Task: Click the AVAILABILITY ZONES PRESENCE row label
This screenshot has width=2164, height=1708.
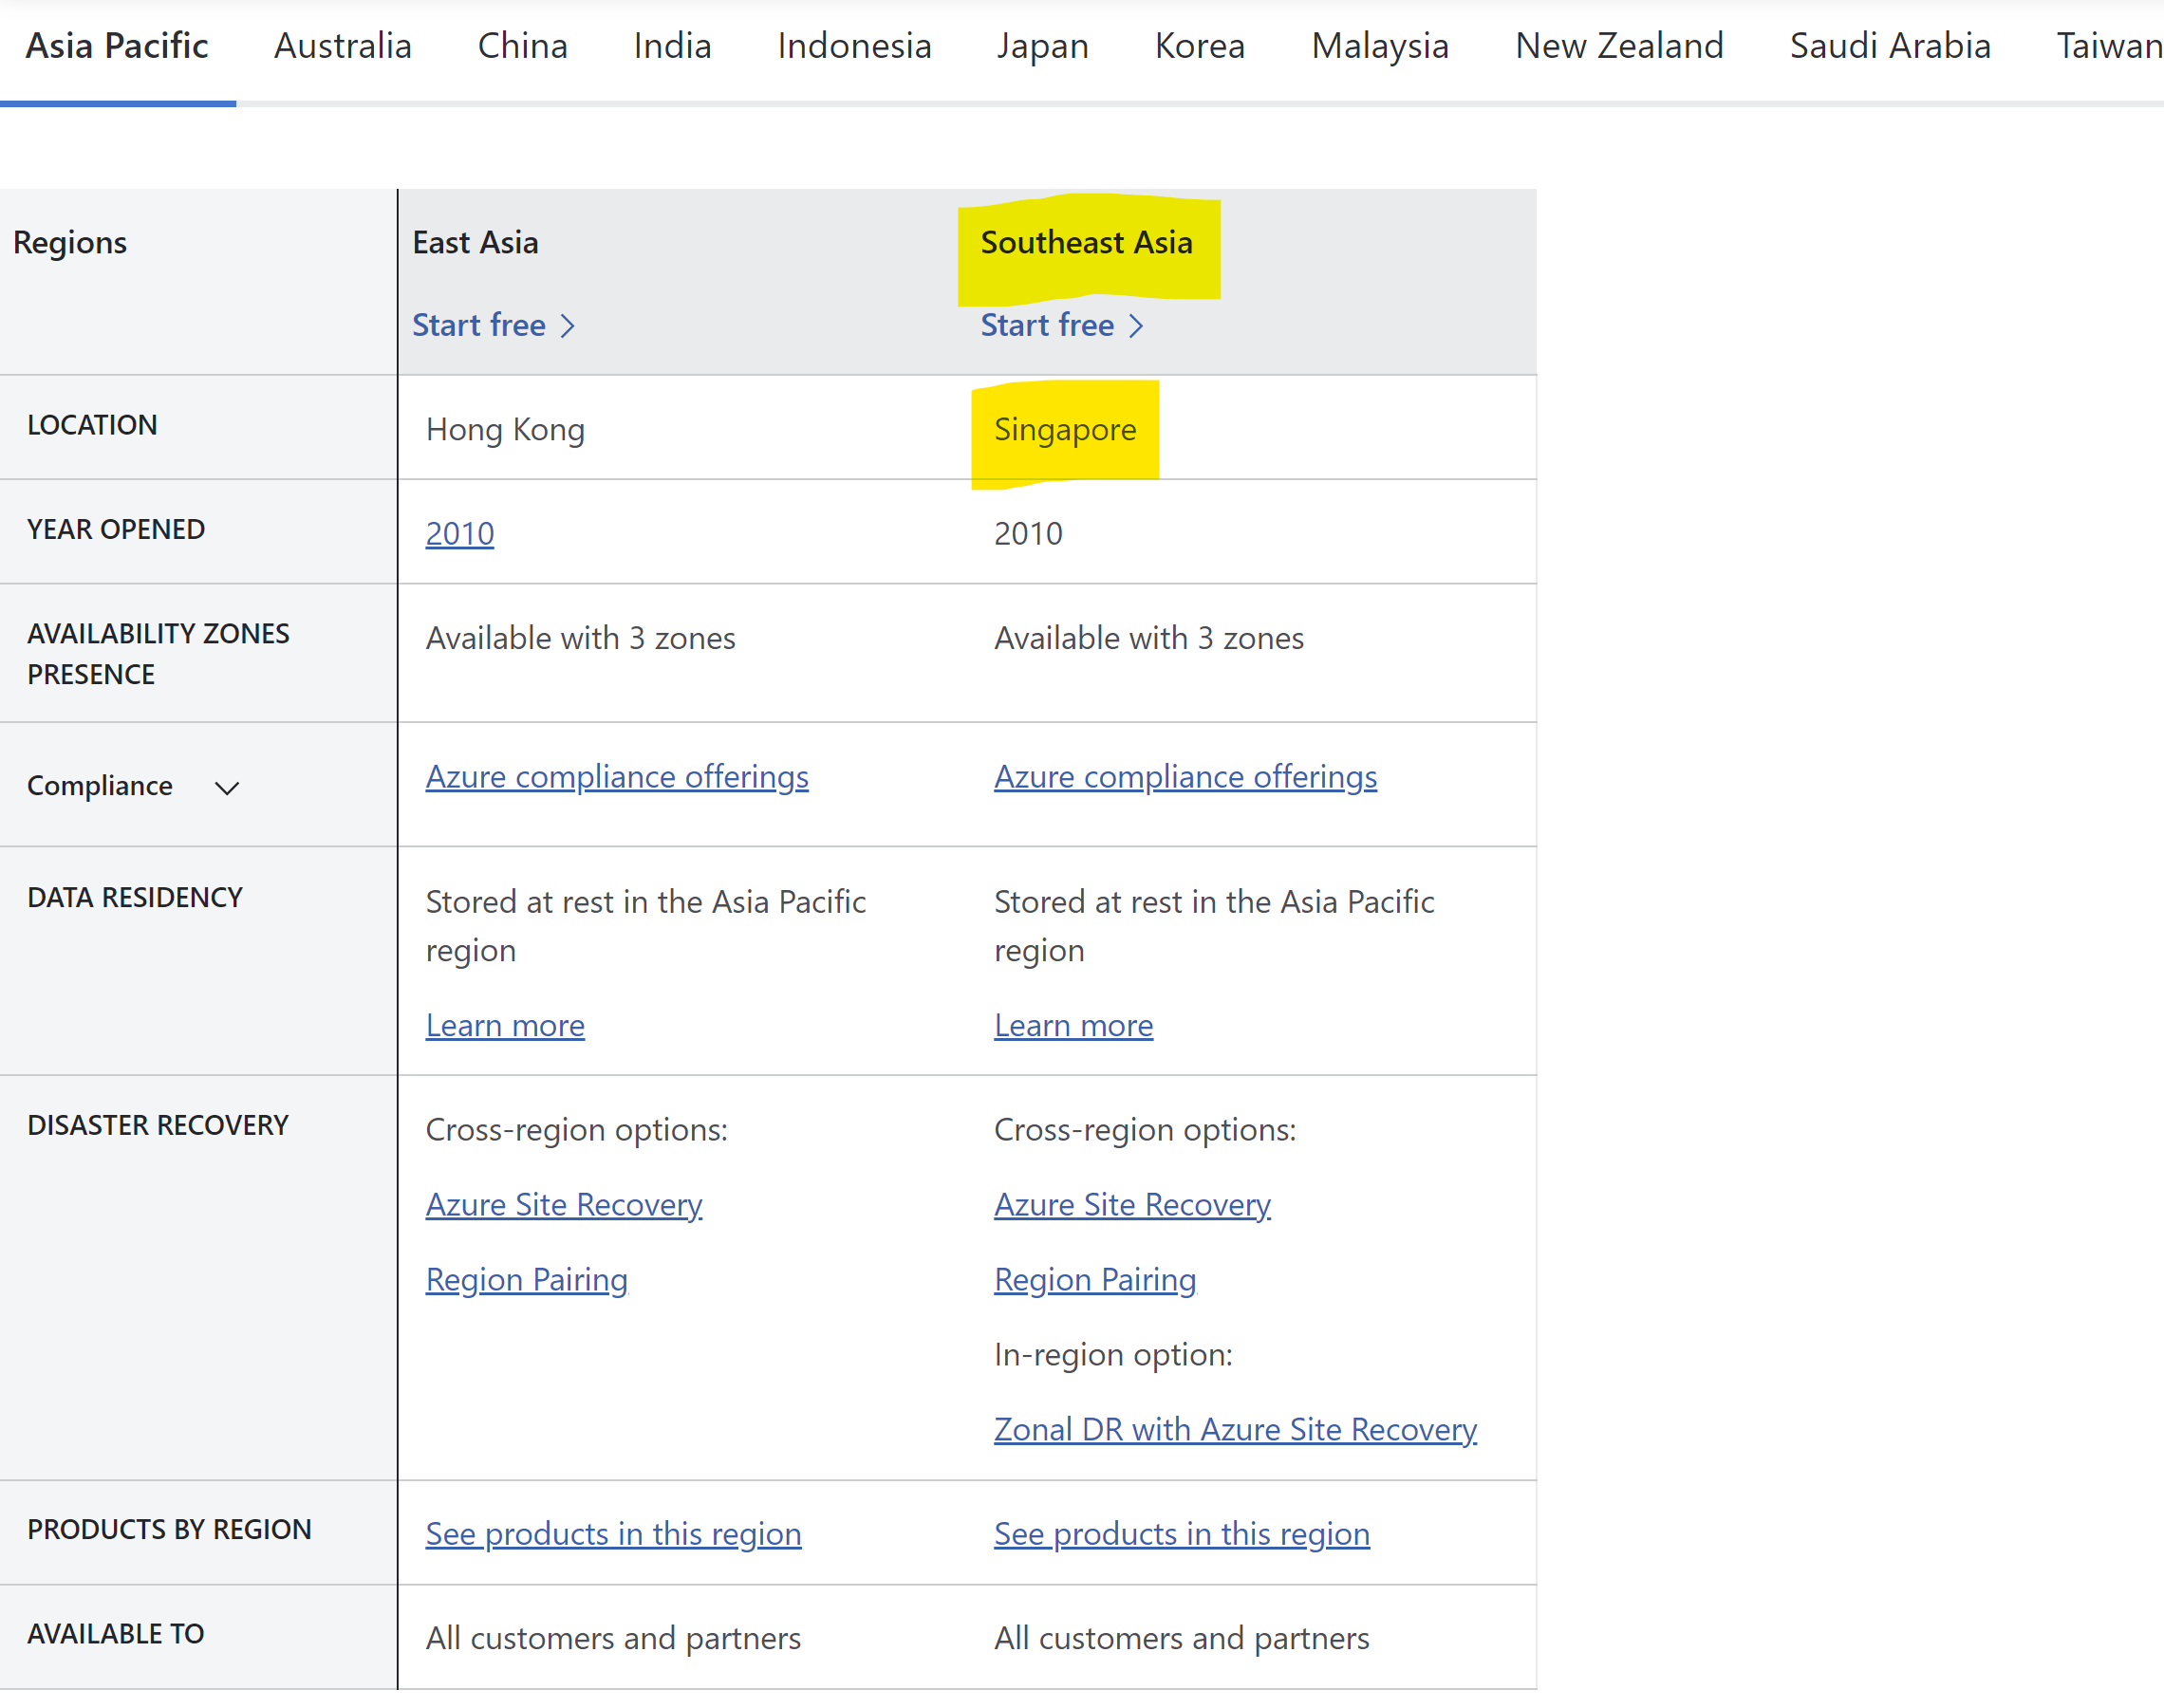Action: 157,653
